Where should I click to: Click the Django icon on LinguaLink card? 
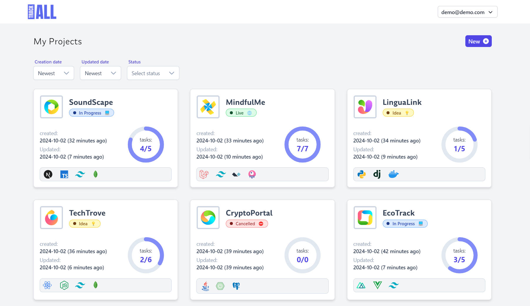click(x=377, y=174)
